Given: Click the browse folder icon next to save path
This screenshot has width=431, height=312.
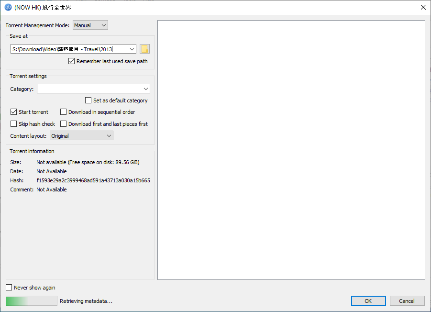Looking at the screenshot, I should coord(144,49).
